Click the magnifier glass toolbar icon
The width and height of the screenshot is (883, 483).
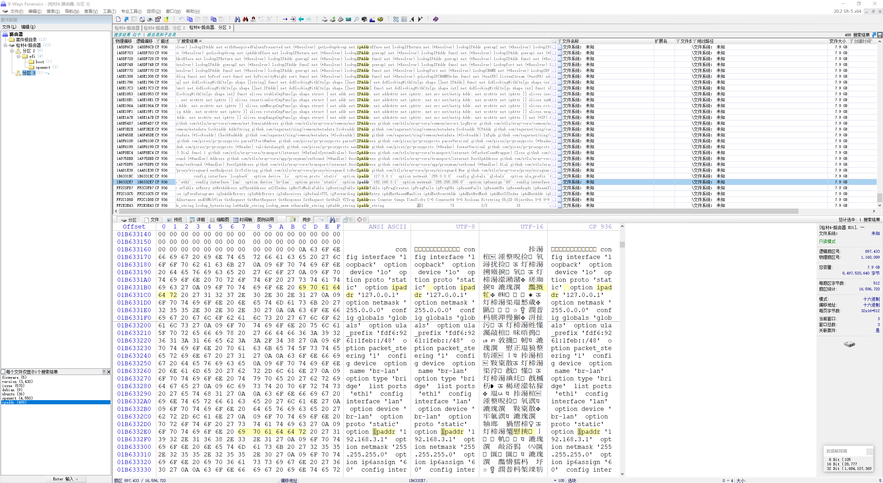tap(356, 19)
